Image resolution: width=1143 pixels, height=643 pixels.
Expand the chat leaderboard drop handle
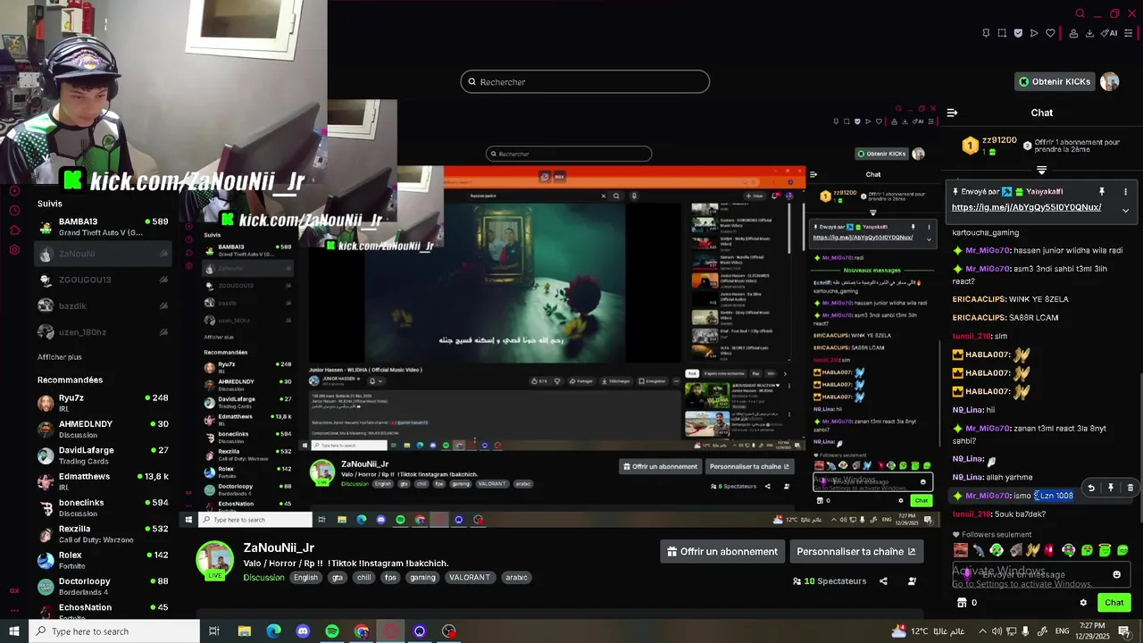click(x=1041, y=170)
